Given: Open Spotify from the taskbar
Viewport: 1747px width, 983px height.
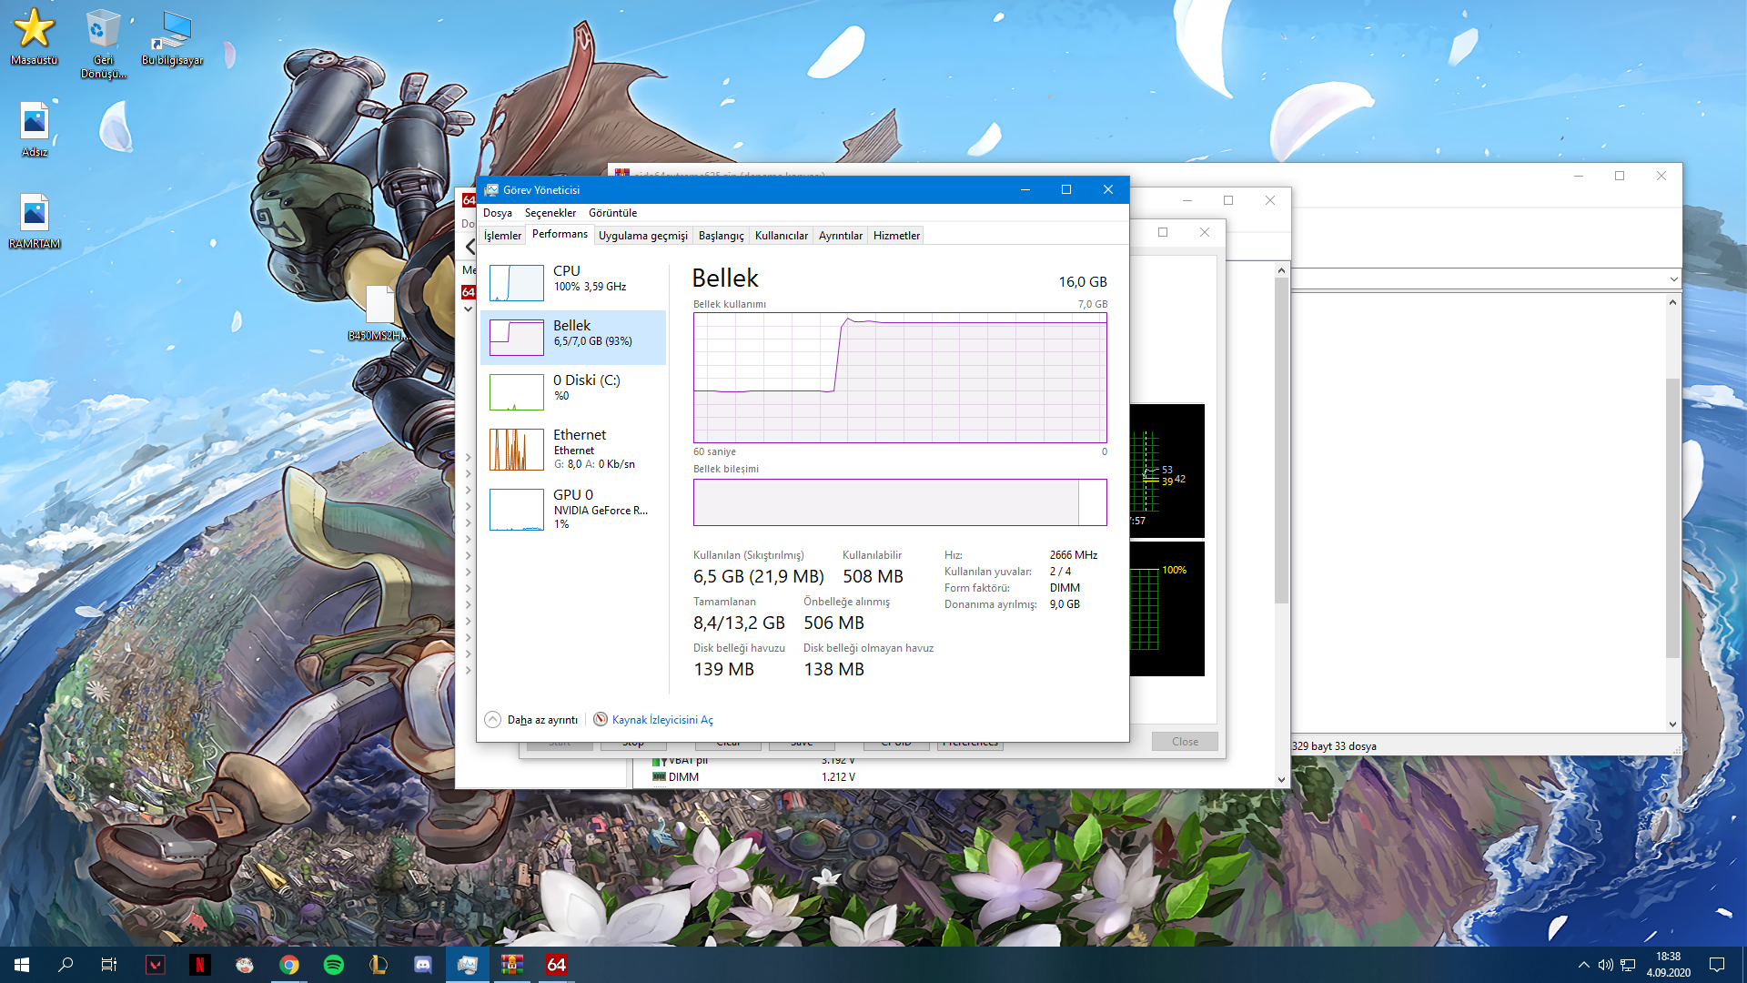Looking at the screenshot, I should point(334,965).
